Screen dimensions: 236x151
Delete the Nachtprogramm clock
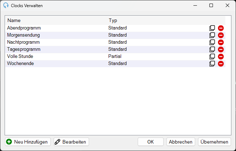(x=221, y=42)
